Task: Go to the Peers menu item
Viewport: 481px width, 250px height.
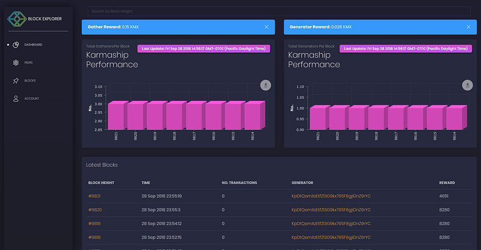Action: 28,62
